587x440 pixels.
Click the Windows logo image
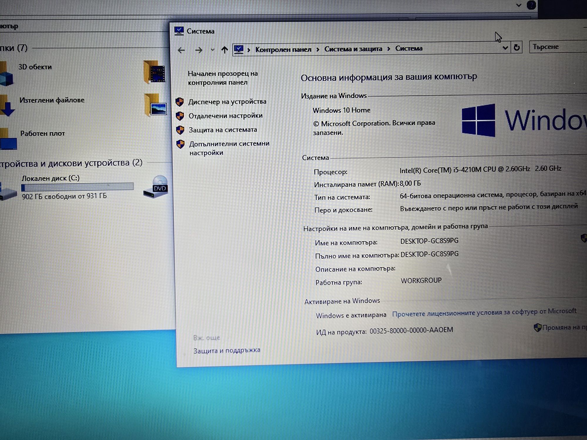[x=479, y=120]
